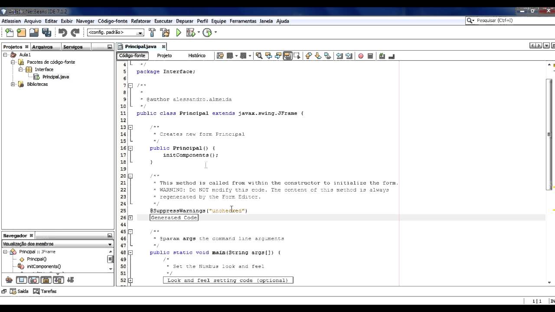Viewport: 555px width, 312px height.
Task: Toggle showing inherited members in Navigator
Action: tap(9, 279)
